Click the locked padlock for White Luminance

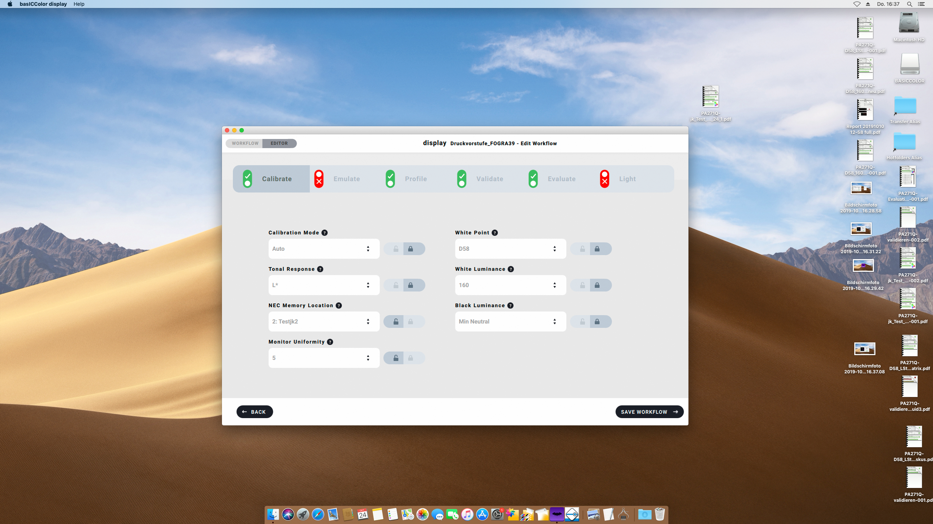(597, 285)
